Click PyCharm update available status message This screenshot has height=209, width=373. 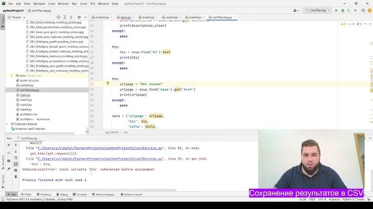[x=40, y=199]
